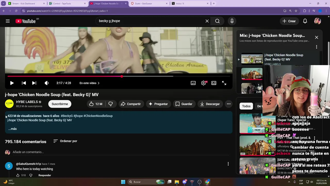The height and width of the screenshot is (186, 330).
Task: Open more actions under the video
Action: tap(229, 104)
